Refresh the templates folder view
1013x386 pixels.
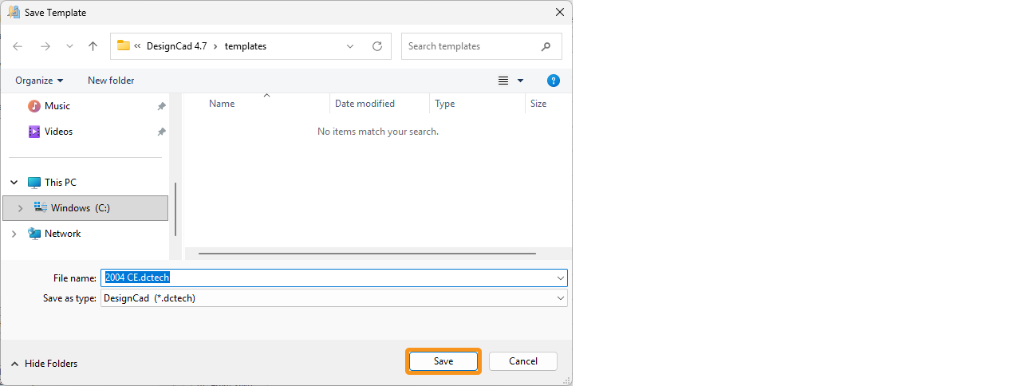(x=377, y=46)
